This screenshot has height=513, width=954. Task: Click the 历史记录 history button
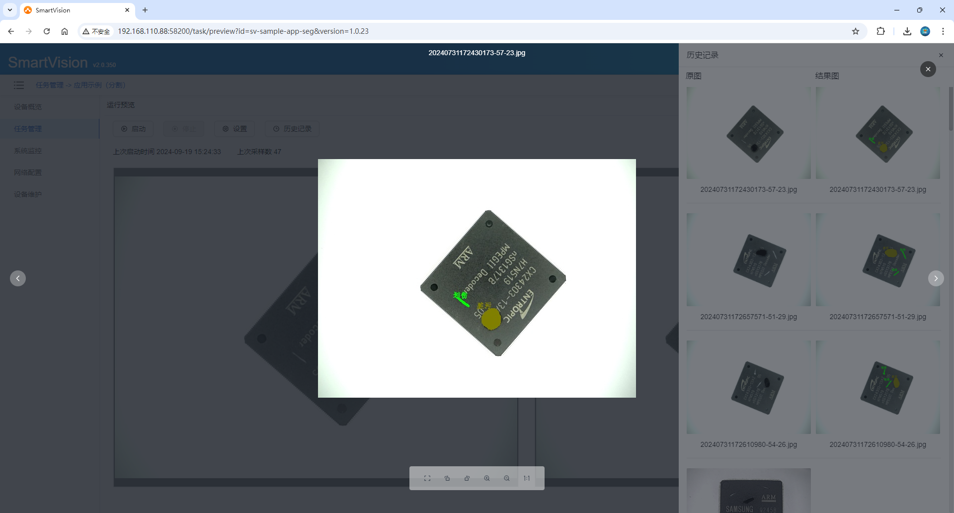[292, 129]
